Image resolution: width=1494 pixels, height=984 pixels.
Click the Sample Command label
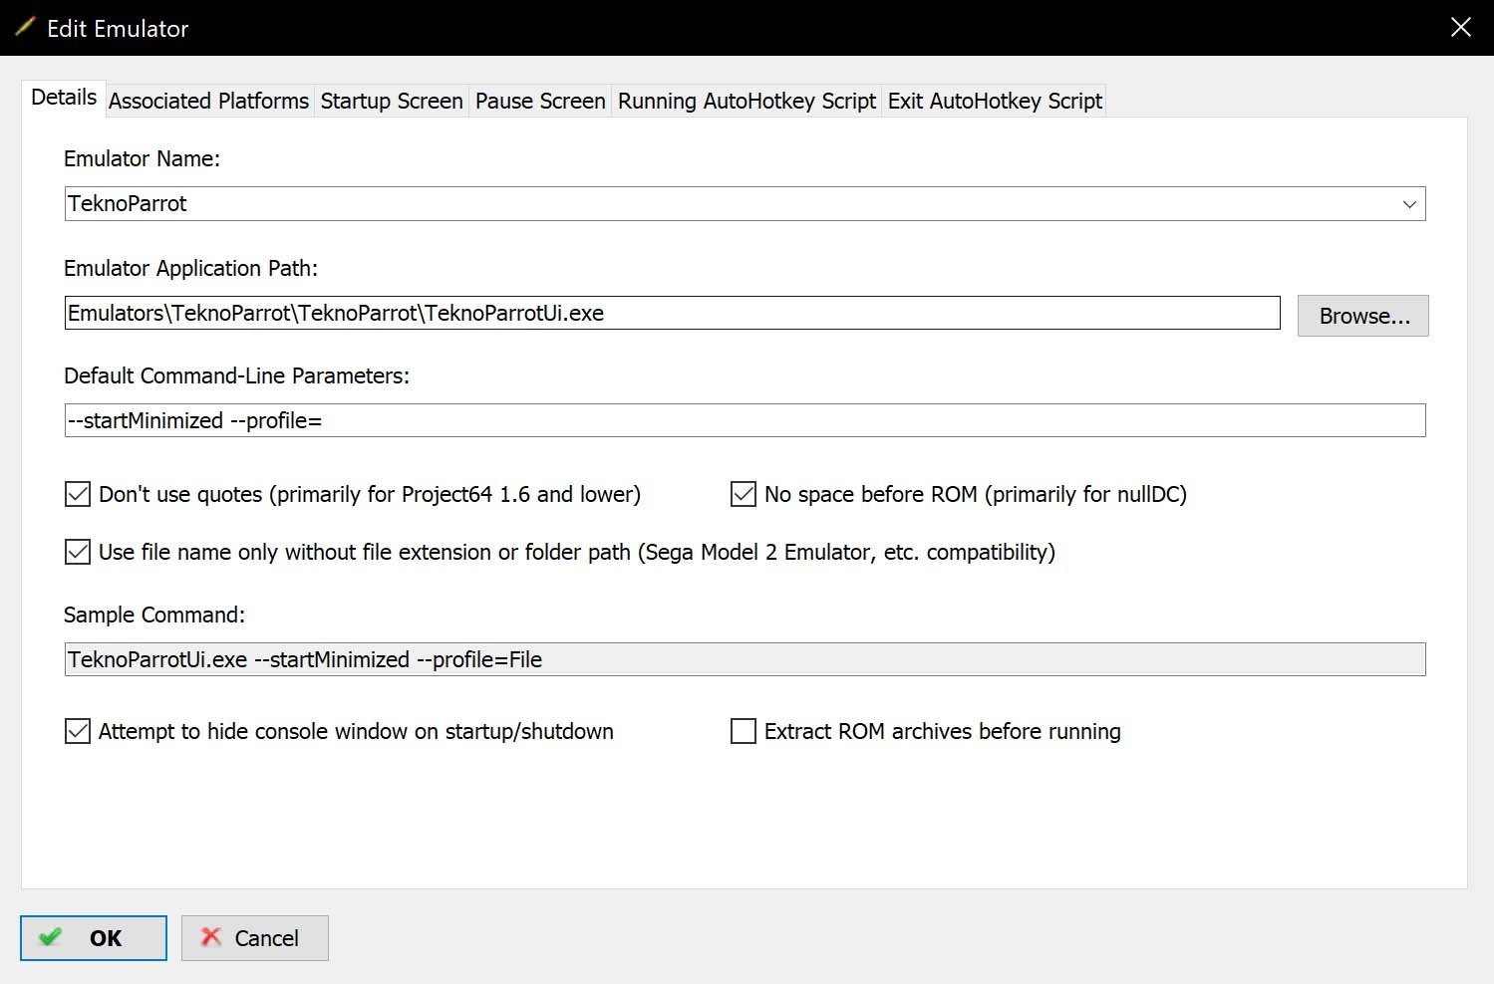(x=154, y=615)
